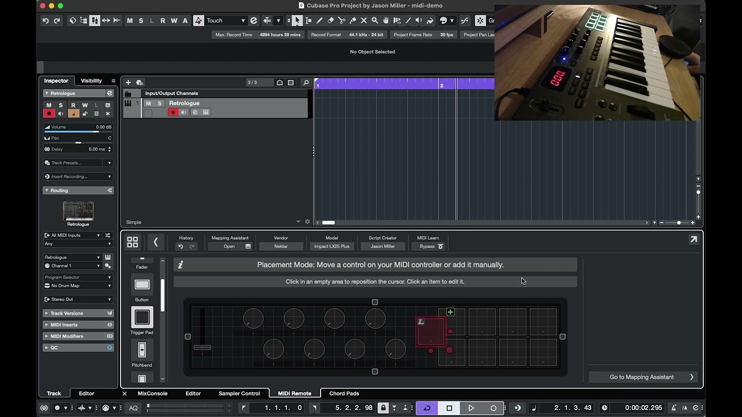Click Mapping Assistant Open button
Image resolution: width=742 pixels, height=417 pixels.
coord(230,246)
